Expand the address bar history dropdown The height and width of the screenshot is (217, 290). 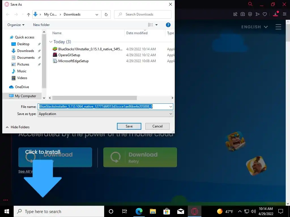pyautogui.click(x=97, y=14)
